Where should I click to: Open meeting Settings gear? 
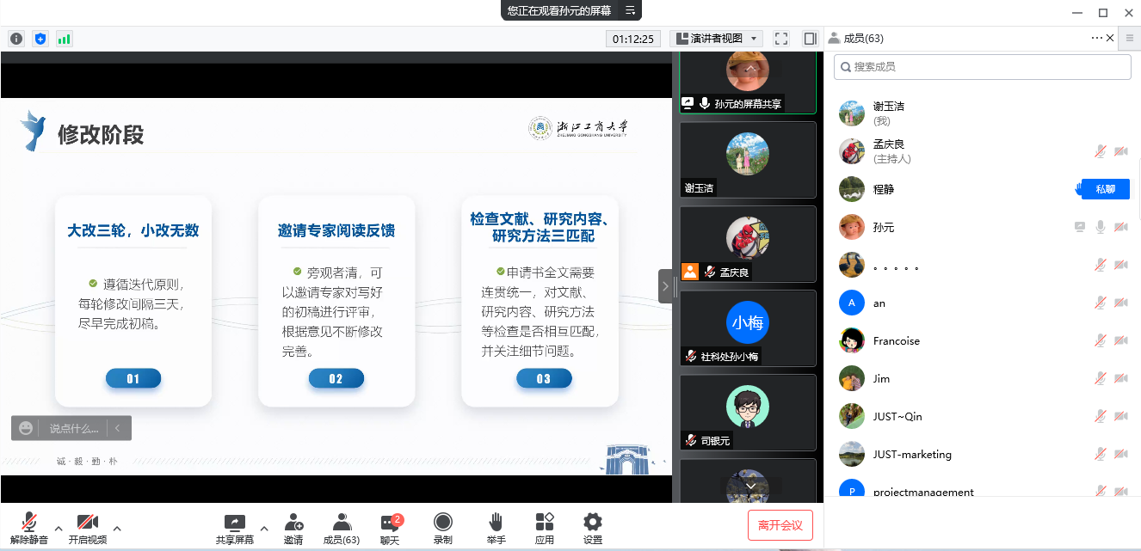(x=593, y=528)
